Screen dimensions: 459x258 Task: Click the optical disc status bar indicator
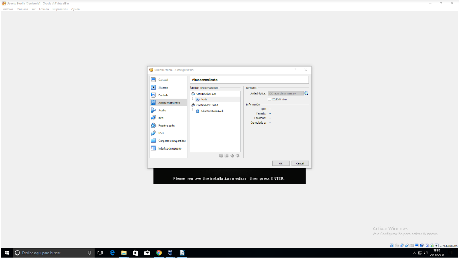click(397, 245)
